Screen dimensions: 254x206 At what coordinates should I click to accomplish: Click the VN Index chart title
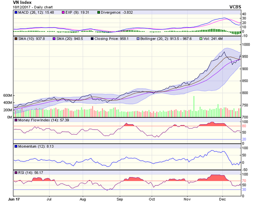point(12,3)
